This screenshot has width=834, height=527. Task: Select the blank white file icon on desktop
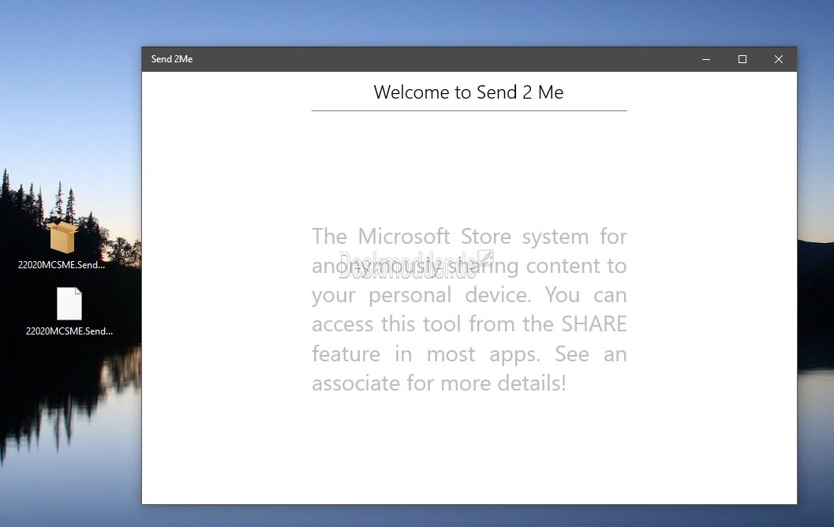[69, 304]
